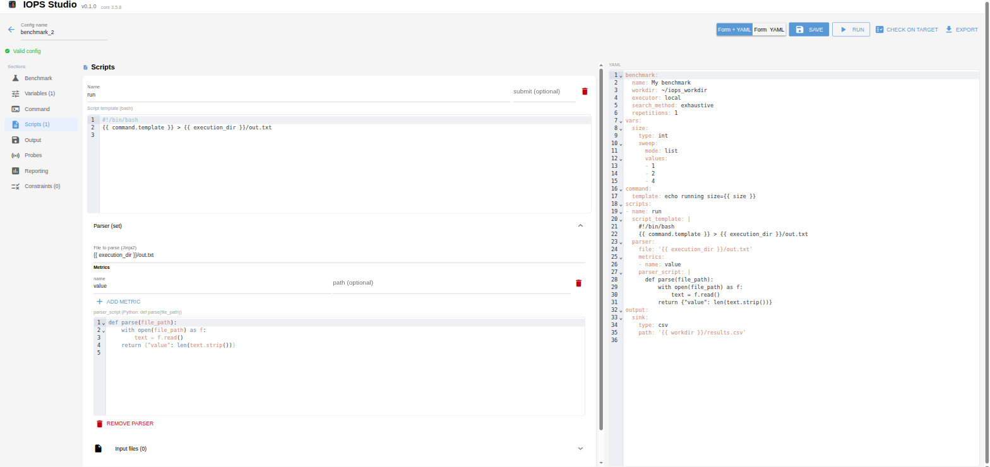Screen dimensions: 990x467
Task: Click the EXPORT button
Action: (x=962, y=30)
